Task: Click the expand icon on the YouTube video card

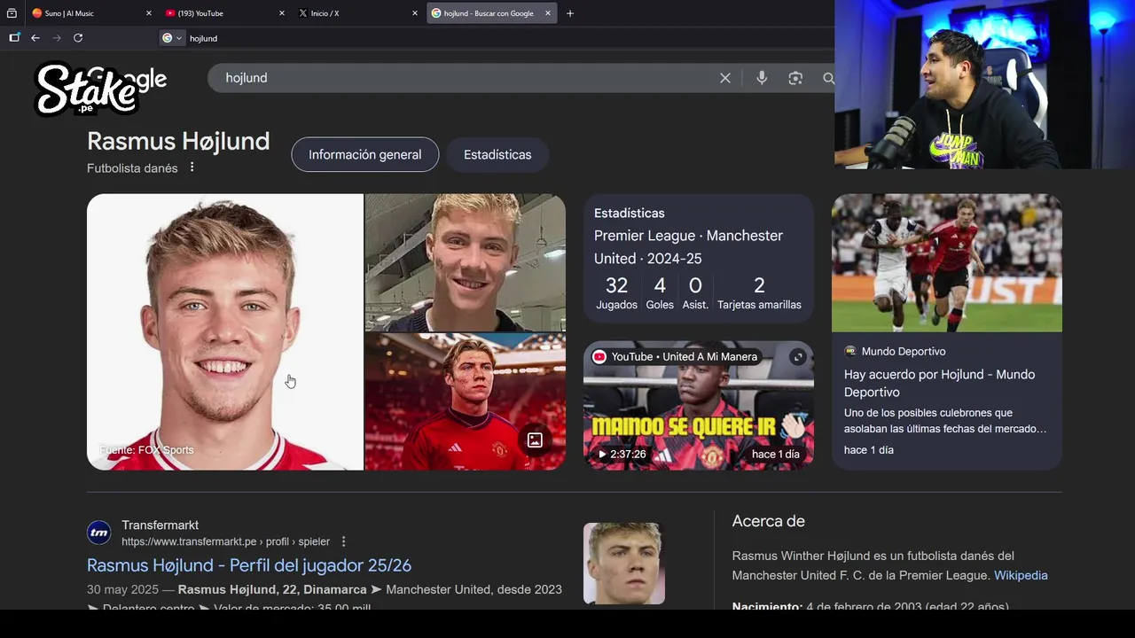Action: tap(798, 357)
